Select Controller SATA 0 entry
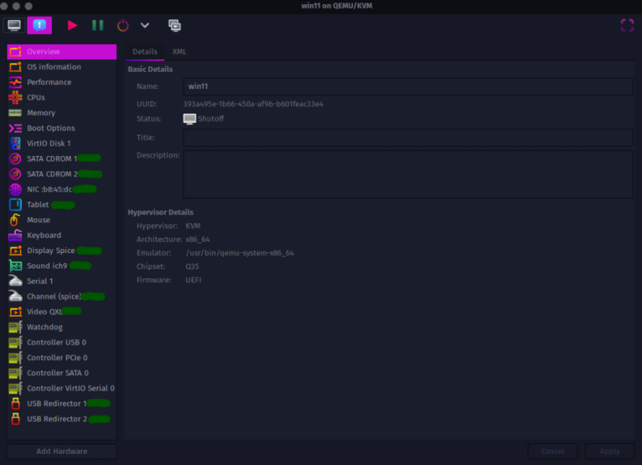Image resolution: width=642 pixels, height=465 pixels. tap(61, 373)
